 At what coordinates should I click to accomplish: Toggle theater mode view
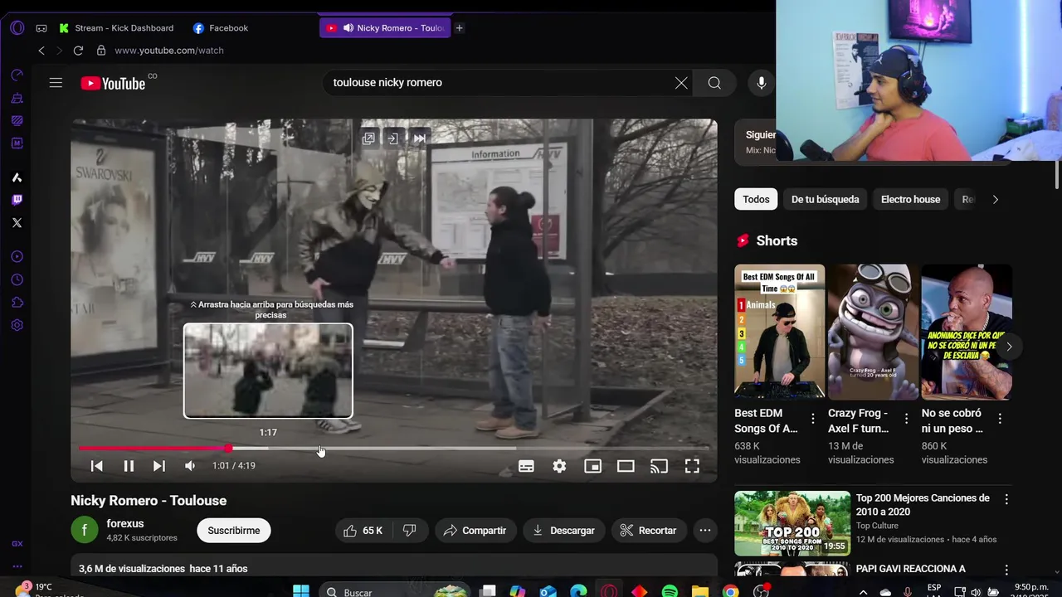coord(626,467)
